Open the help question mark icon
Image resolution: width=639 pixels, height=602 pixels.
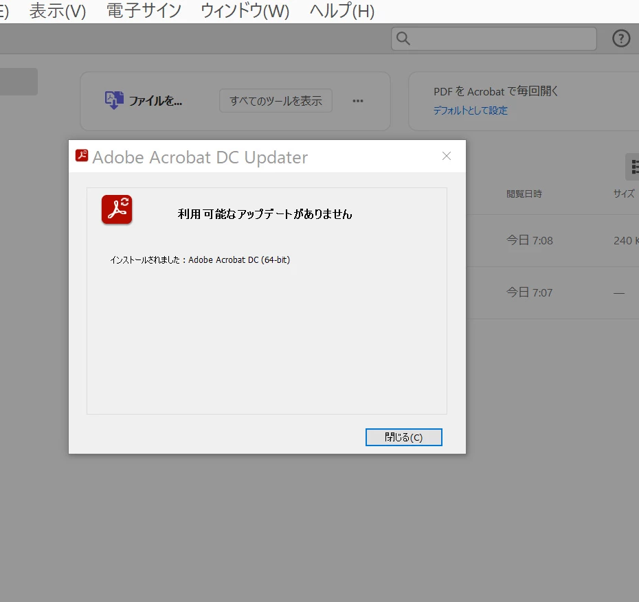click(x=621, y=38)
